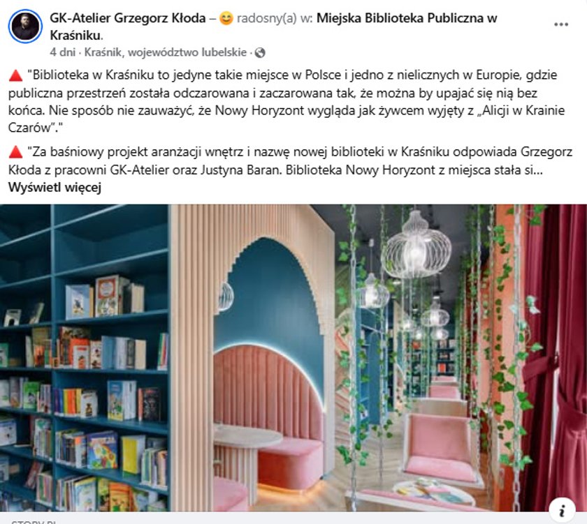The width and height of the screenshot is (587, 524).
Task: Open the "4 dni" post timestamp
Action: 62,52
